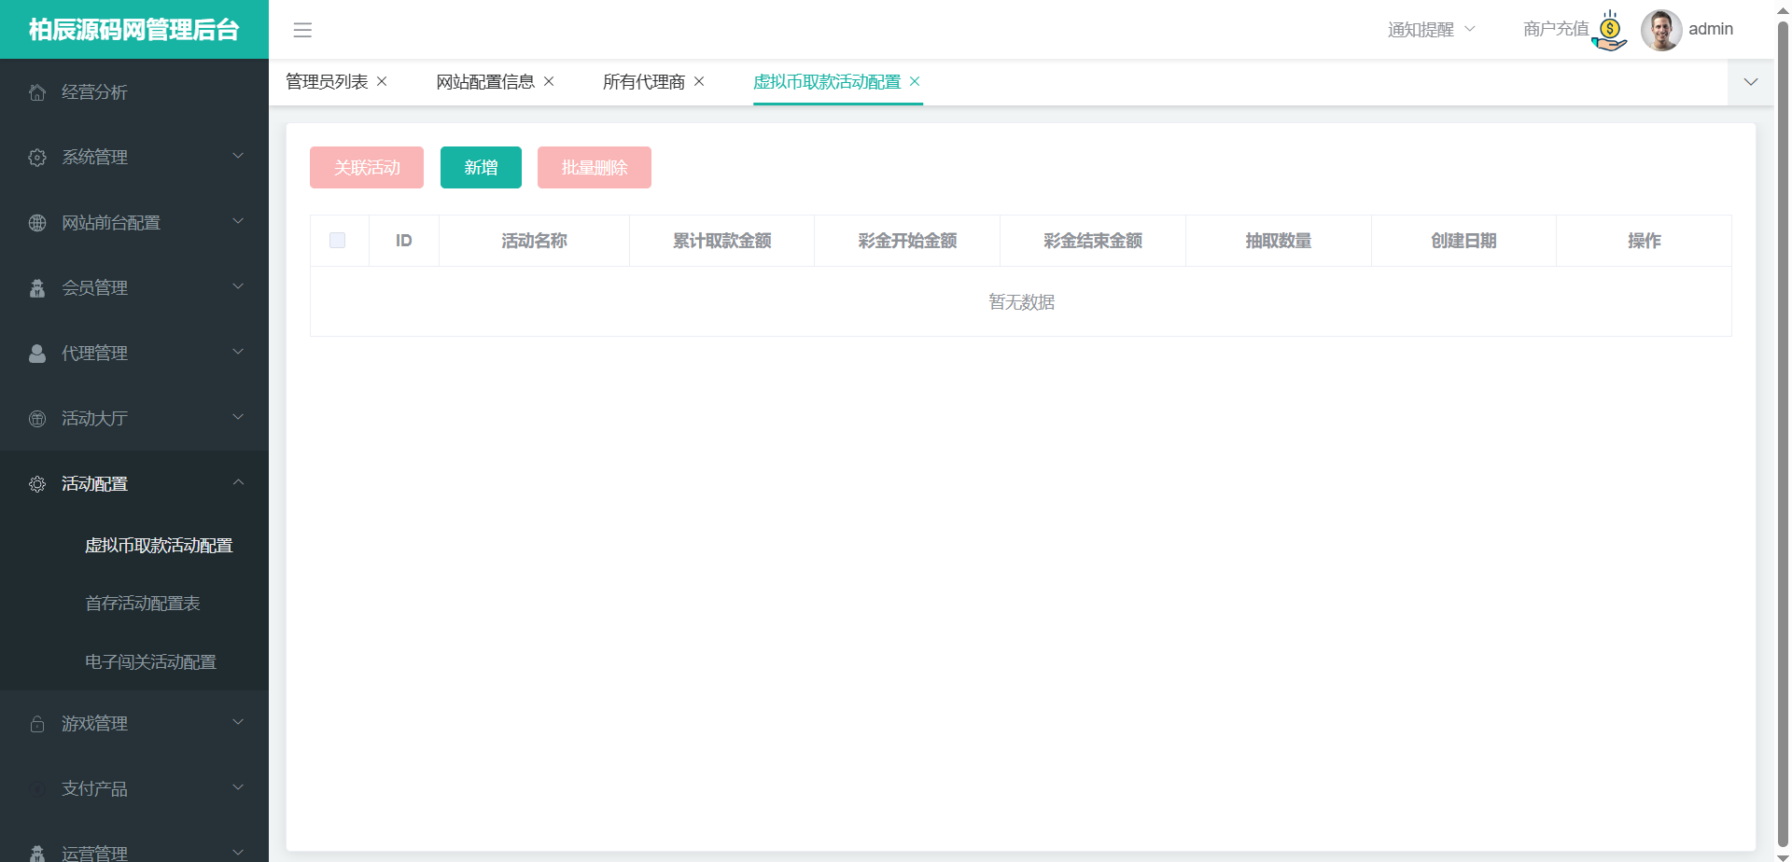
Task: Expand the 支付产品 menu chevron
Action: [x=238, y=787]
